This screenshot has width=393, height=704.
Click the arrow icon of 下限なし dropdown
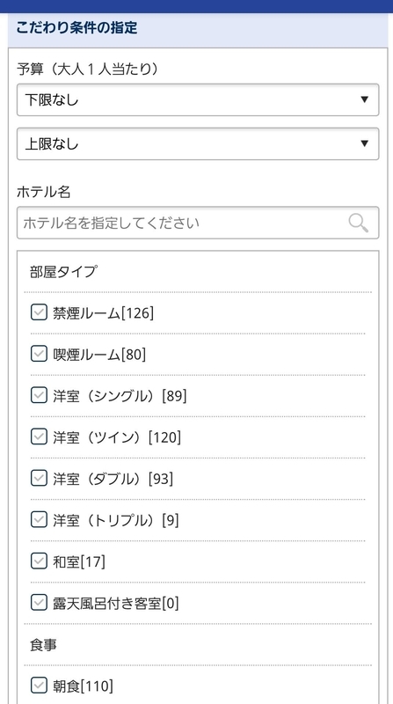tap(365, 99)
